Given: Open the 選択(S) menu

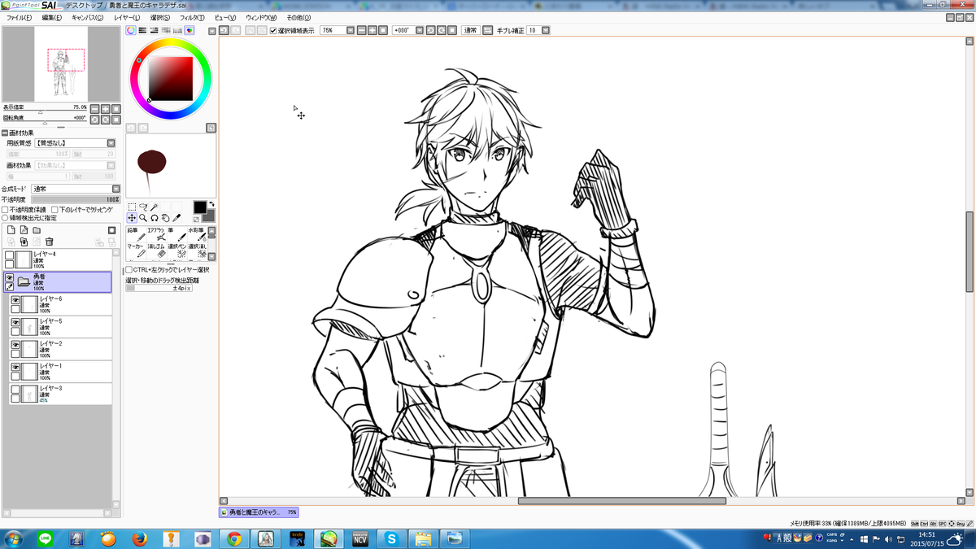Looking at the screenshot, I should point(160,17).
